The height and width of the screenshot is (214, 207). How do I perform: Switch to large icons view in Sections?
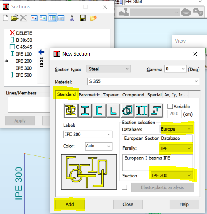(x=34, y=18)
